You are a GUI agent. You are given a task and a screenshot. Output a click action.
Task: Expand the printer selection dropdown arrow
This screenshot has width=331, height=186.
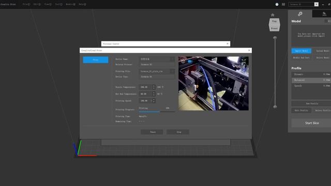(x=316, y=4)
